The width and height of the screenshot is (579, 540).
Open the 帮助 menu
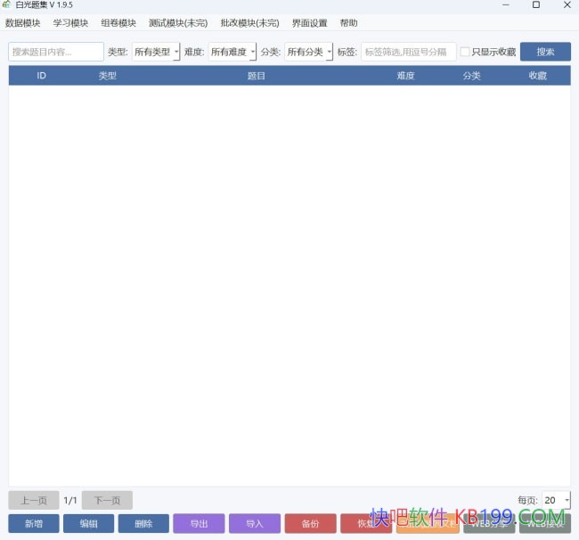(348, 23)
